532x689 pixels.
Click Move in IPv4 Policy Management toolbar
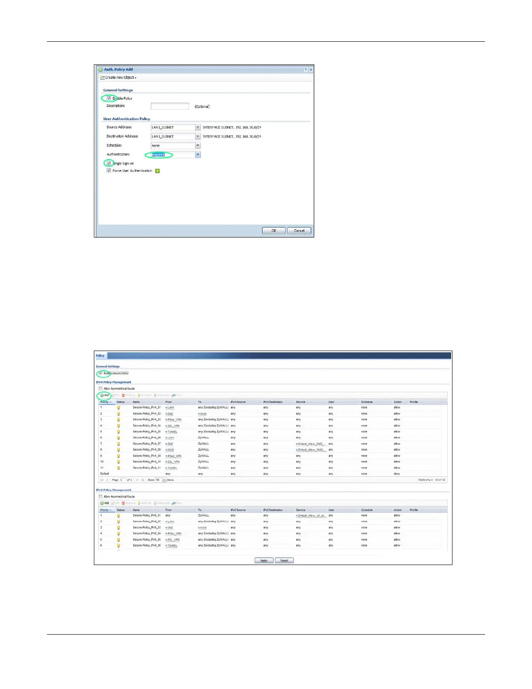177,395
